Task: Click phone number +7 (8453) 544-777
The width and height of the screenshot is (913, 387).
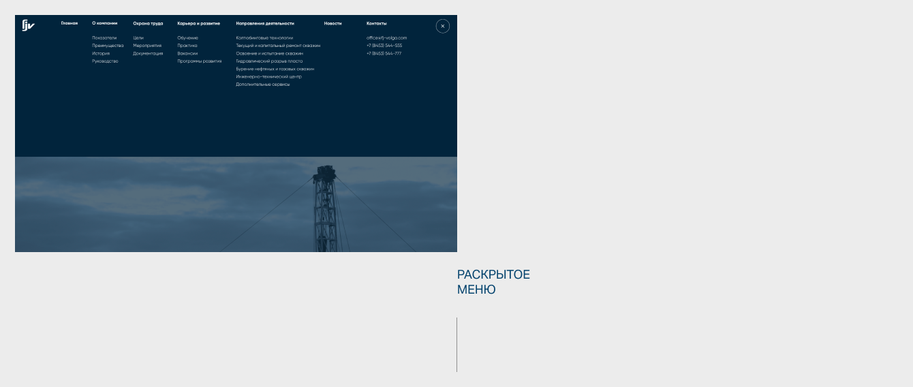Action: pyautogui.click(x=384, y=53)
